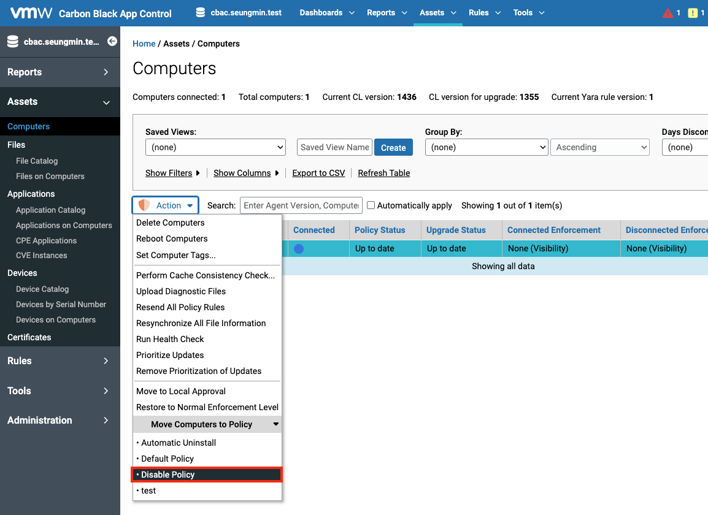
Task: Open the Saved Views dropdown
Action: coord(215,147)
